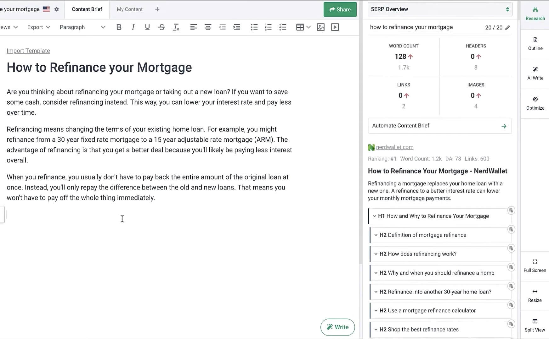Switch to the My Content tab
Screen dimensions: 549x339
129,9
